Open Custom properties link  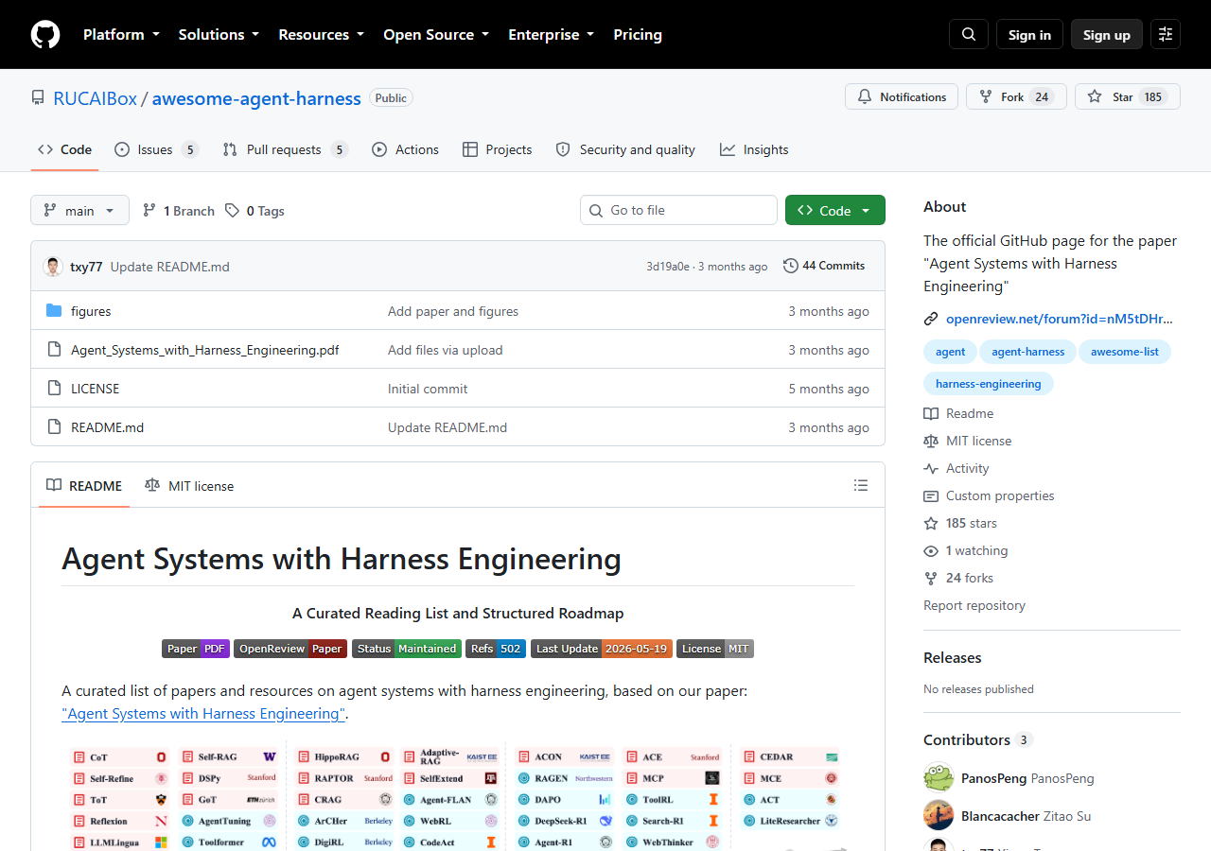point(989,495)
